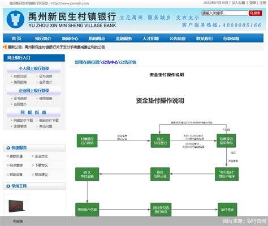The image size is (268, 226).
Task: Open the 银行简介 navigation tab
Action: point(43,39)
